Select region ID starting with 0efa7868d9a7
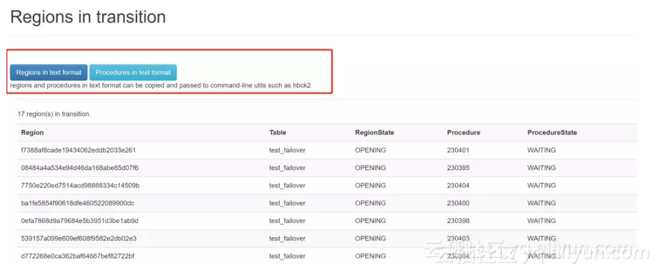Screen dimensions: 657x271 click(x=79, y=221)
